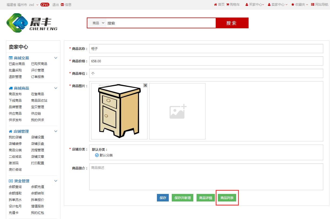Click the 商品价格 input field
The width and height of the screenshot is (330, 219).
[x=206, y=61]
